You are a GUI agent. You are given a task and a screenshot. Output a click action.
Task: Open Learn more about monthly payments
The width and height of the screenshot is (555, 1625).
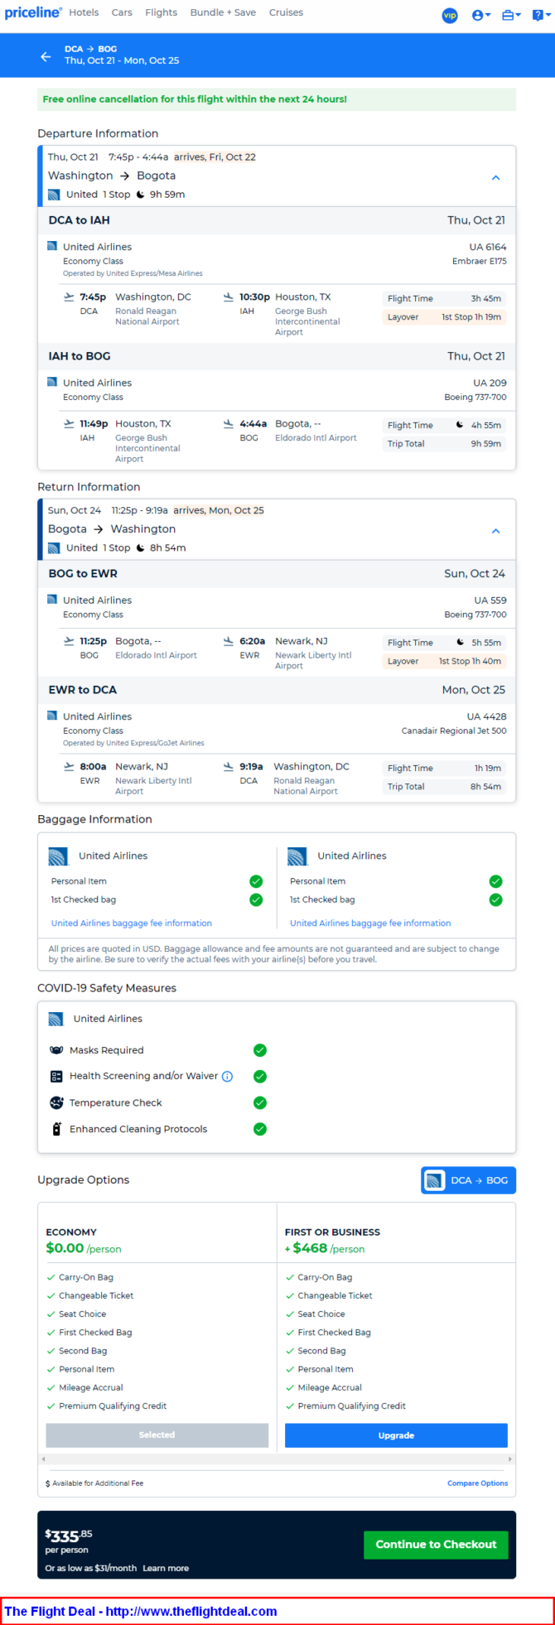coord(166,1568)
